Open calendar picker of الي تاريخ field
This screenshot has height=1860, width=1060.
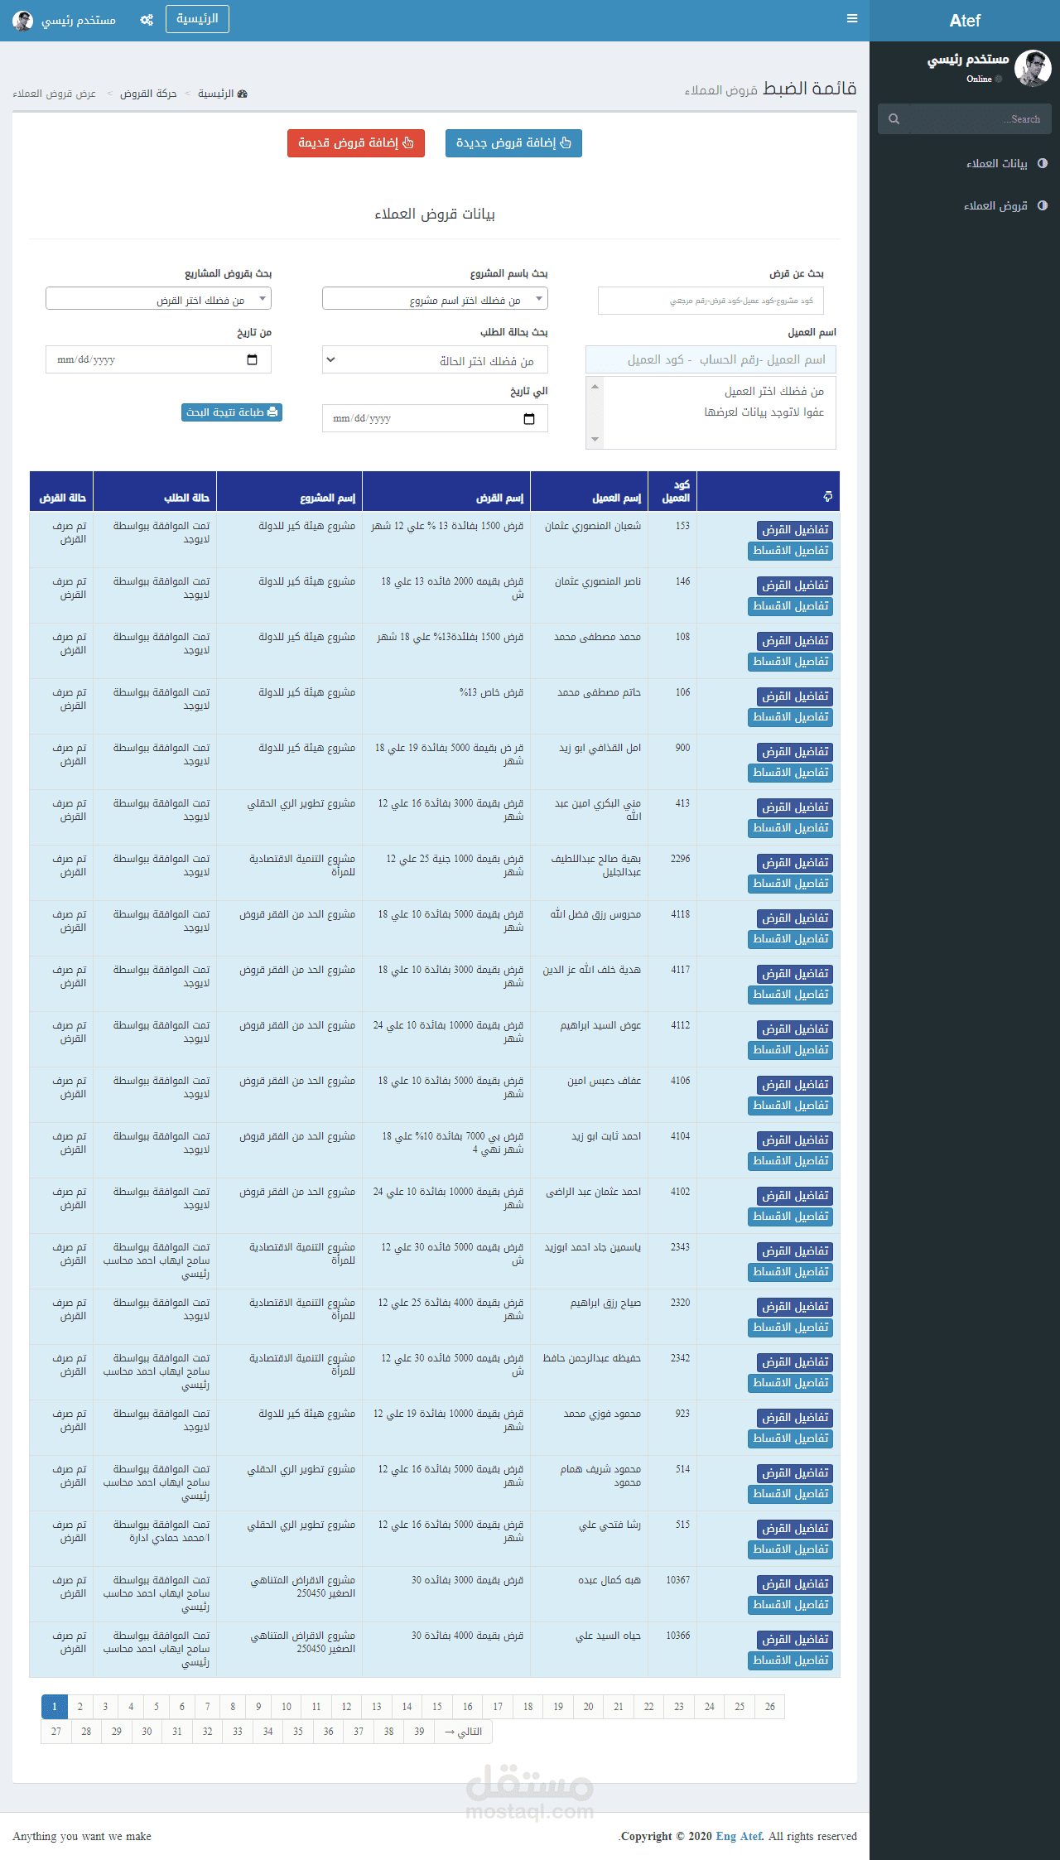(x=529, y=418)
